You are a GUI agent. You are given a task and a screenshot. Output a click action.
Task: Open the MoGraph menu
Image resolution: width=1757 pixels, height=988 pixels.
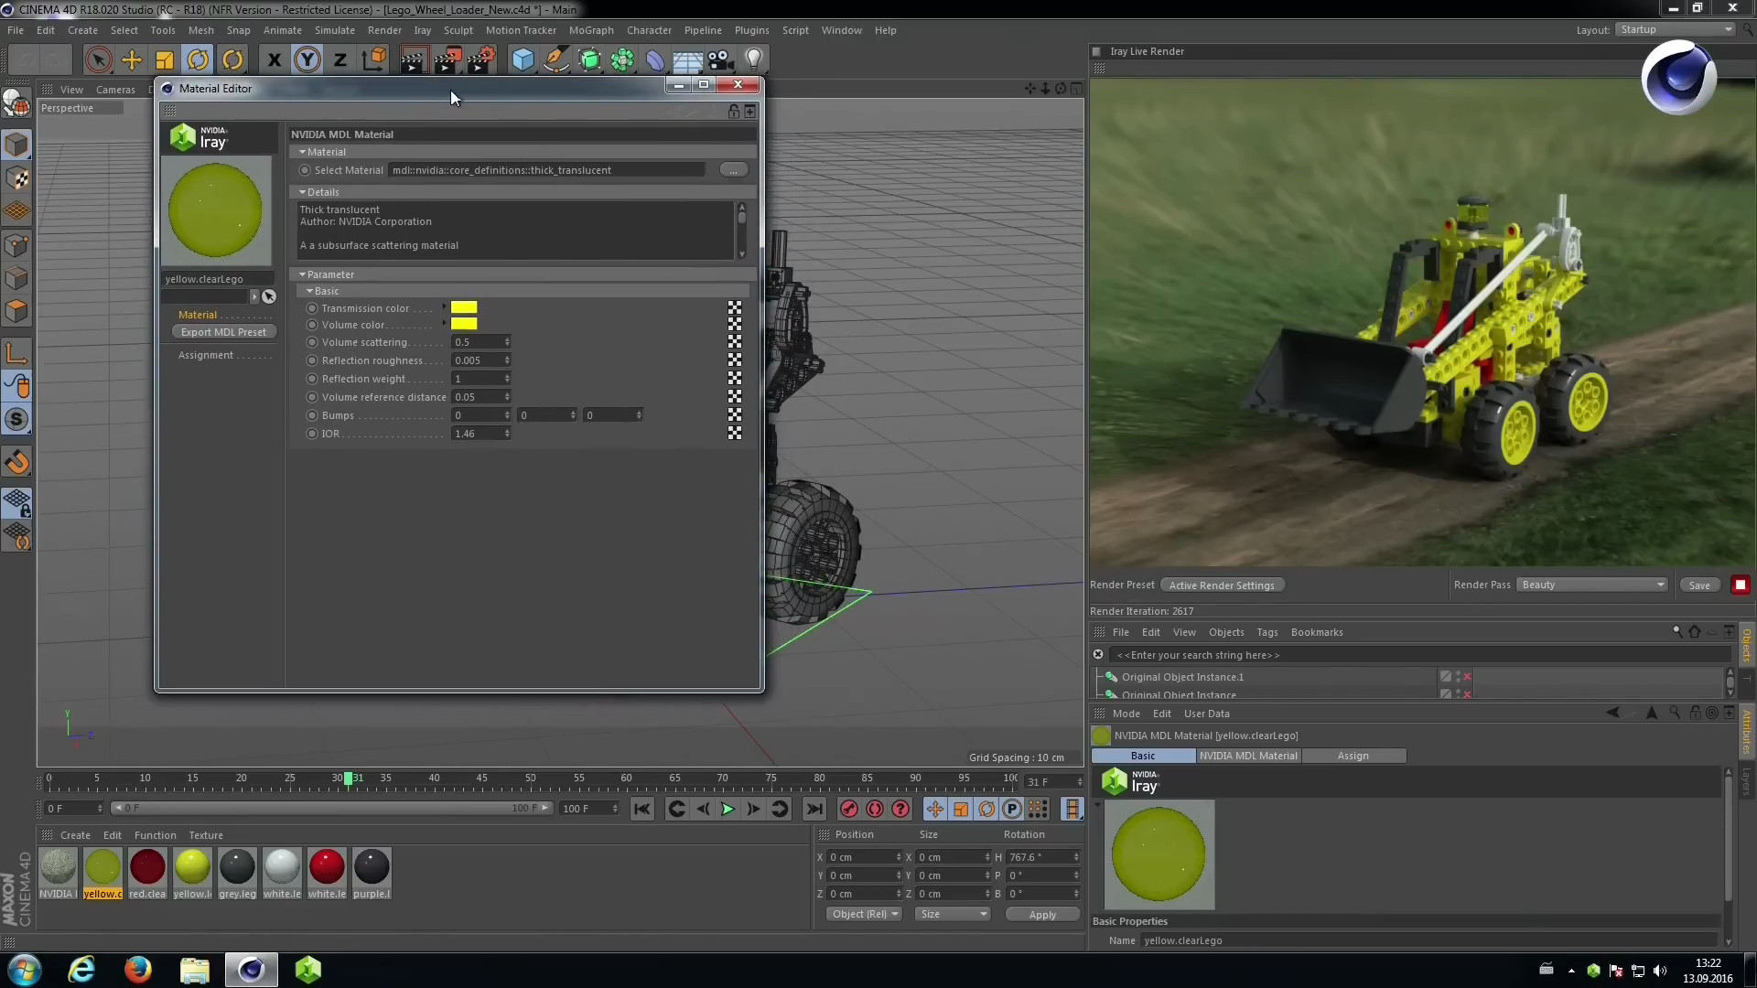tap(591, 30)
